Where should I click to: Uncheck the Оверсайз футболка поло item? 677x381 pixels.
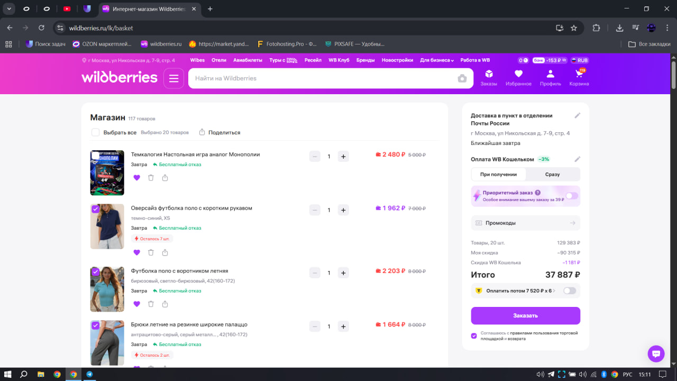(x=96, y=209)
